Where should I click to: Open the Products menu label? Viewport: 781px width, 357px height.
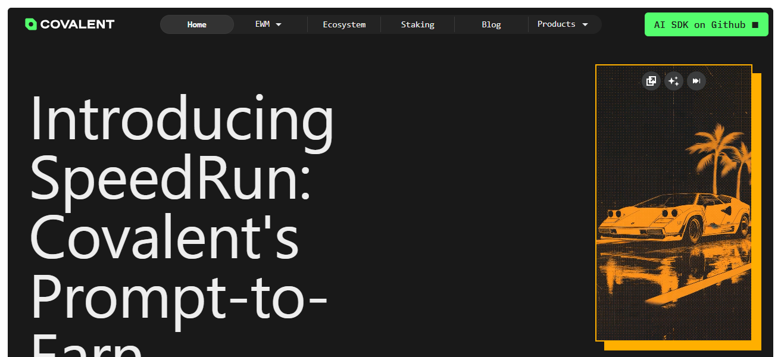556,24
